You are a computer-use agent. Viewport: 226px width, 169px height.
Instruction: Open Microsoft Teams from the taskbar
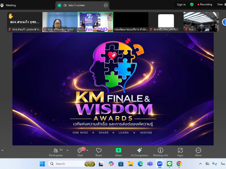[x=150, y=164]
